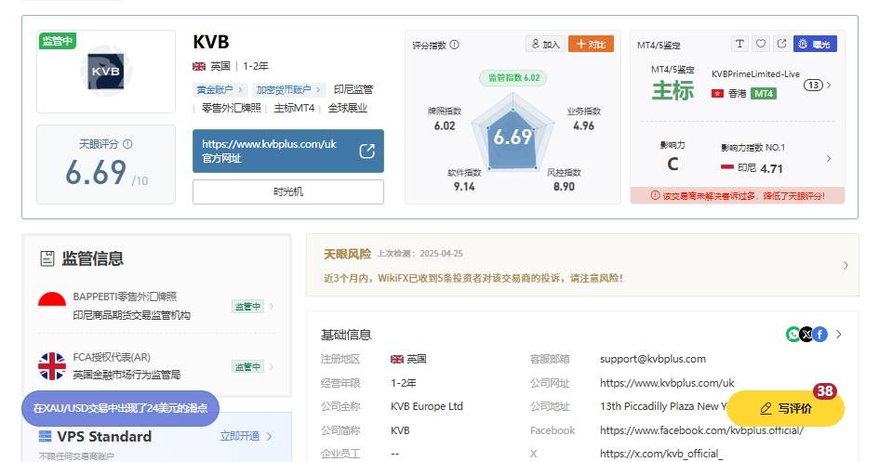The height and width of the screenshot is (462, 879).
Task: Open the x.com/kvb_official_ link
Action: [661, 454]
